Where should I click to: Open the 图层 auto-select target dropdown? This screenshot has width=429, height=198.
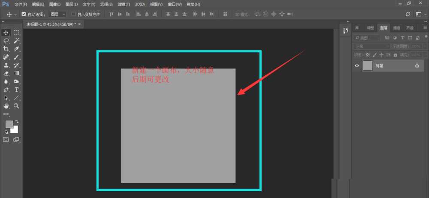58,14
